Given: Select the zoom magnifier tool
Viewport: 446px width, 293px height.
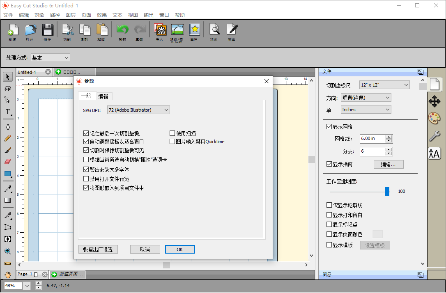Looking at the screenshot, I should (8, 251).
